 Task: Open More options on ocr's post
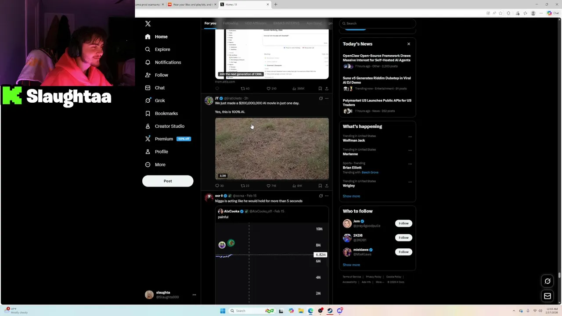click(327, 196)
